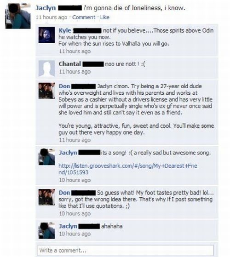Viewport: 230px width, 257px height.
Task: Open Jaclyn's avatar beside the song comment
Action: tap(47, 157)
